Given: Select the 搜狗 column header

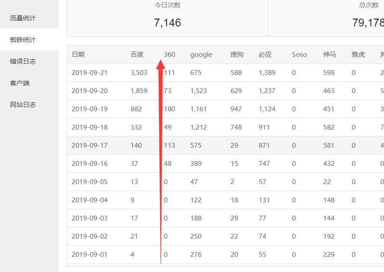Looking at the screenshot, I should point(237,55).
